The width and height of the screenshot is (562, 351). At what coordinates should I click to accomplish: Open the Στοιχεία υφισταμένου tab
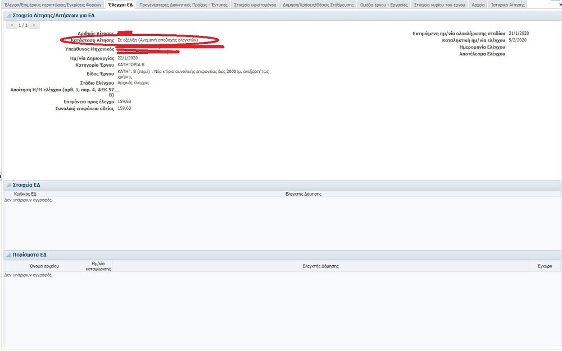pyautogui.click(x=255, y=4)
